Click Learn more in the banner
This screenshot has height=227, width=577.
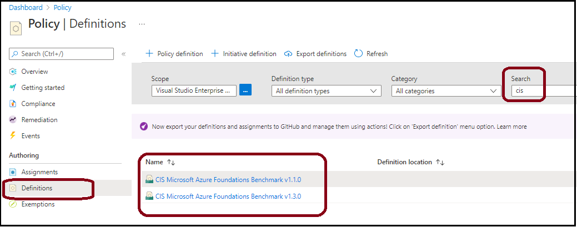point(511,127)
